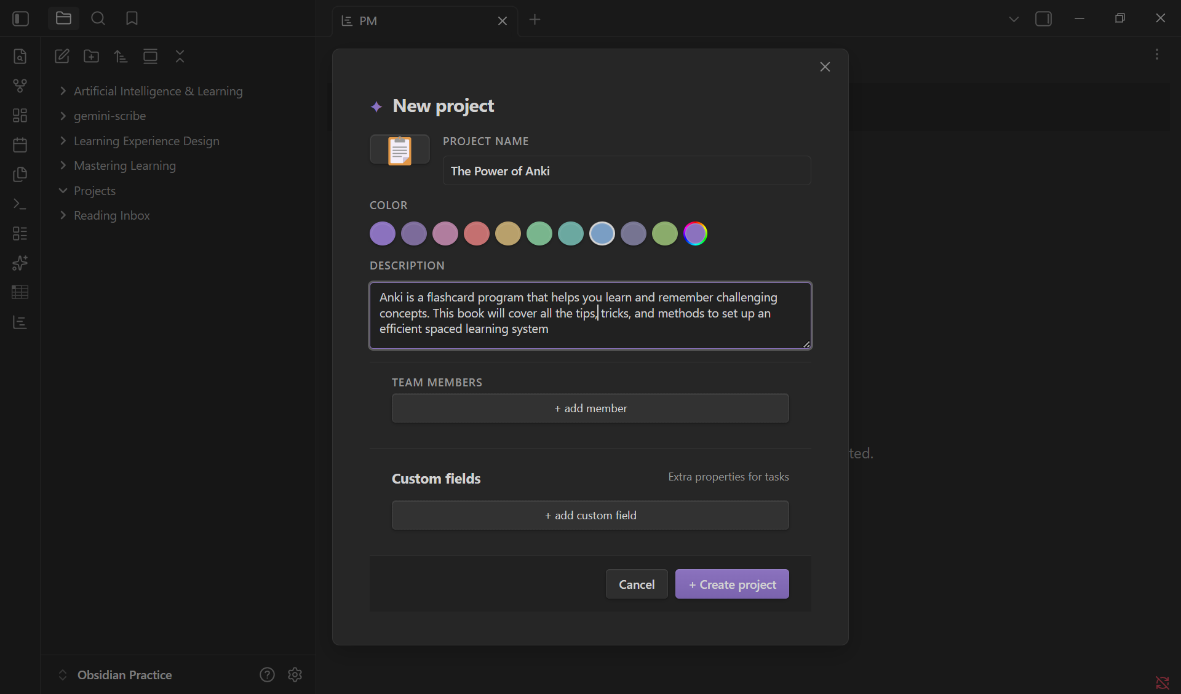Viewport: 1181px width, 694px height.
Task: Open daily note calendar icon
Action: point(20,145)
